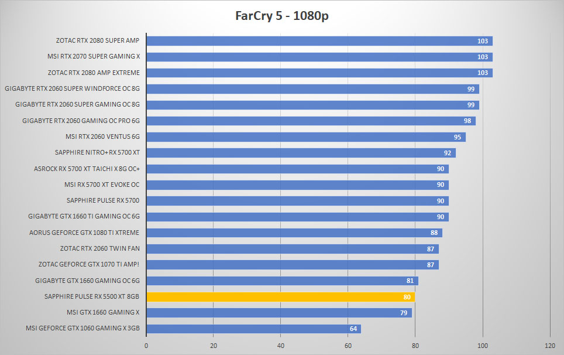Select the MSI GTX 1660 GAMING X label
The width and height of the screenshot is (564, 355).
[103, 312]
